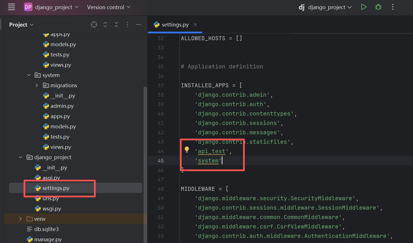Open __init__.py under django_project folder

click(x=55, y=167)
